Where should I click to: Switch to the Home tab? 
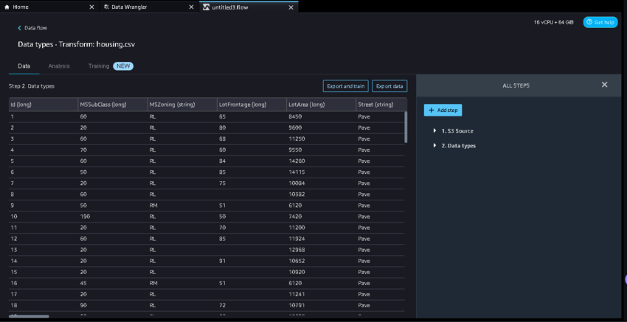49,7
